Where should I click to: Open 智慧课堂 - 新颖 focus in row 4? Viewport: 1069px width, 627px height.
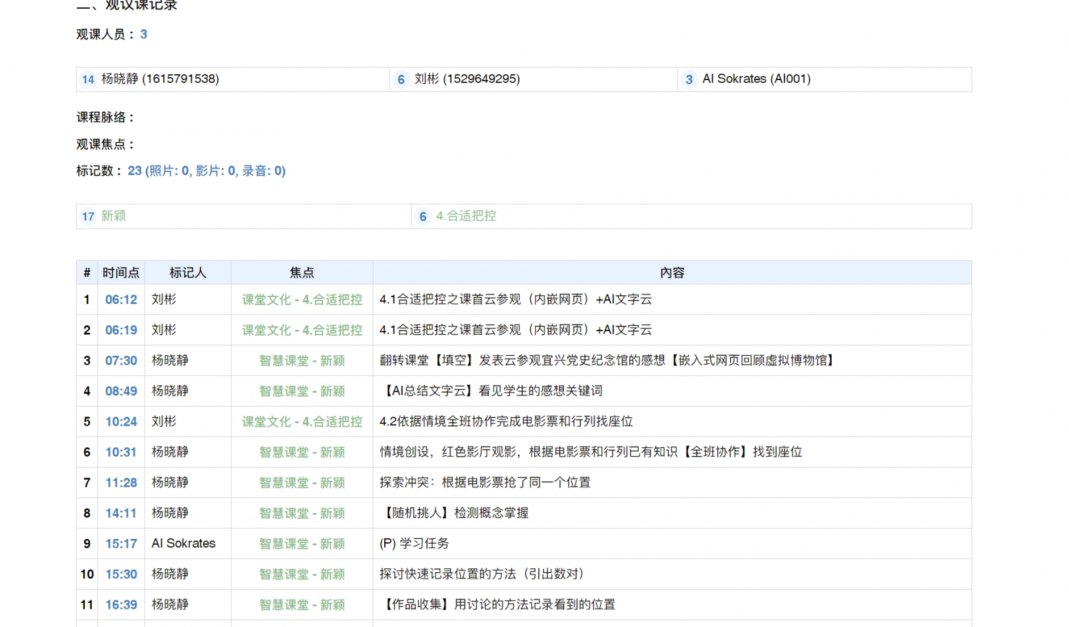pyautogui.click(x=302, y=391)
